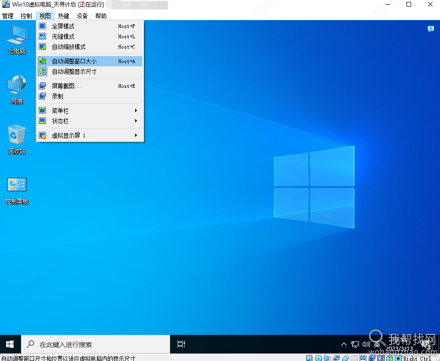
Task: Enable 无缝模式 seamless mode
Action: (90, 36)
